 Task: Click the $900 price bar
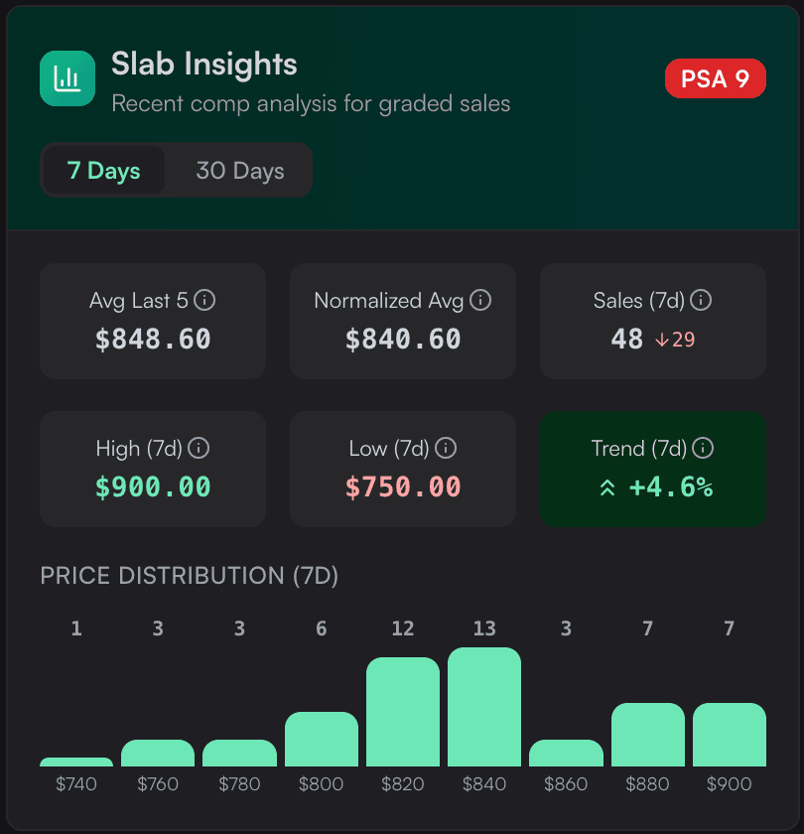pos(729,735)
